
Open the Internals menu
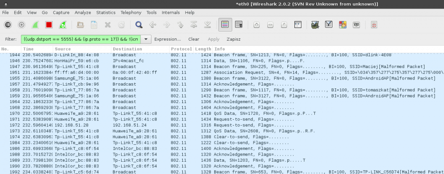coord(170,12)
